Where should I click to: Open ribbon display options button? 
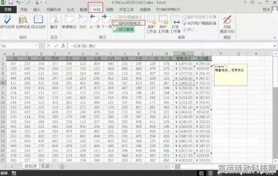pyautogui.click(x=252, y=2)
